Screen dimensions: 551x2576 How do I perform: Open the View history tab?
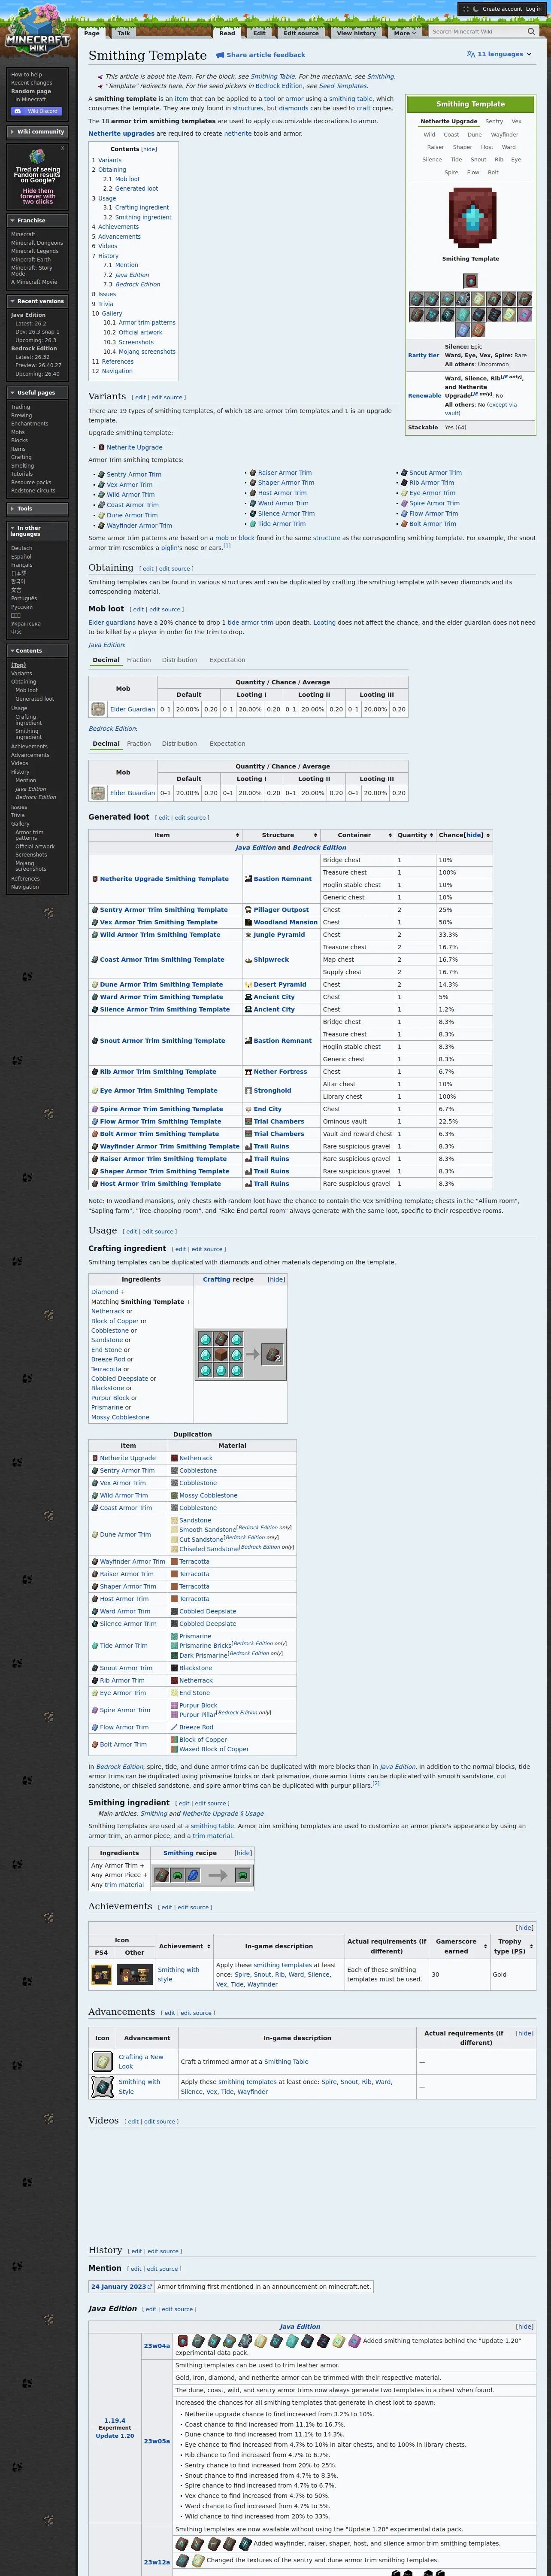point(356,33)
